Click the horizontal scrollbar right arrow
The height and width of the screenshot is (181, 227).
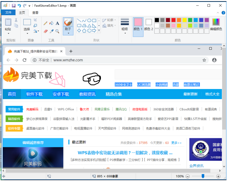220,171
